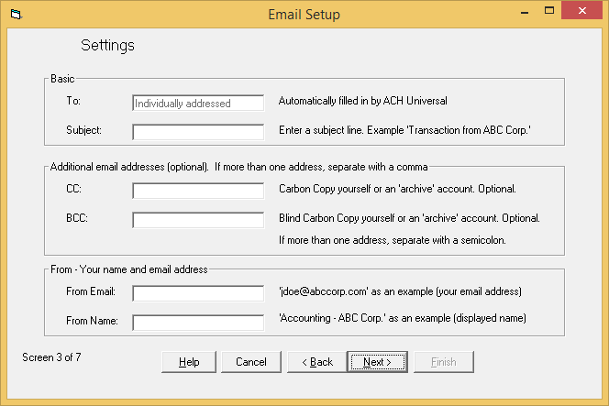
Task: Click the To field showing Individually addressed
Action: (198, 103)
